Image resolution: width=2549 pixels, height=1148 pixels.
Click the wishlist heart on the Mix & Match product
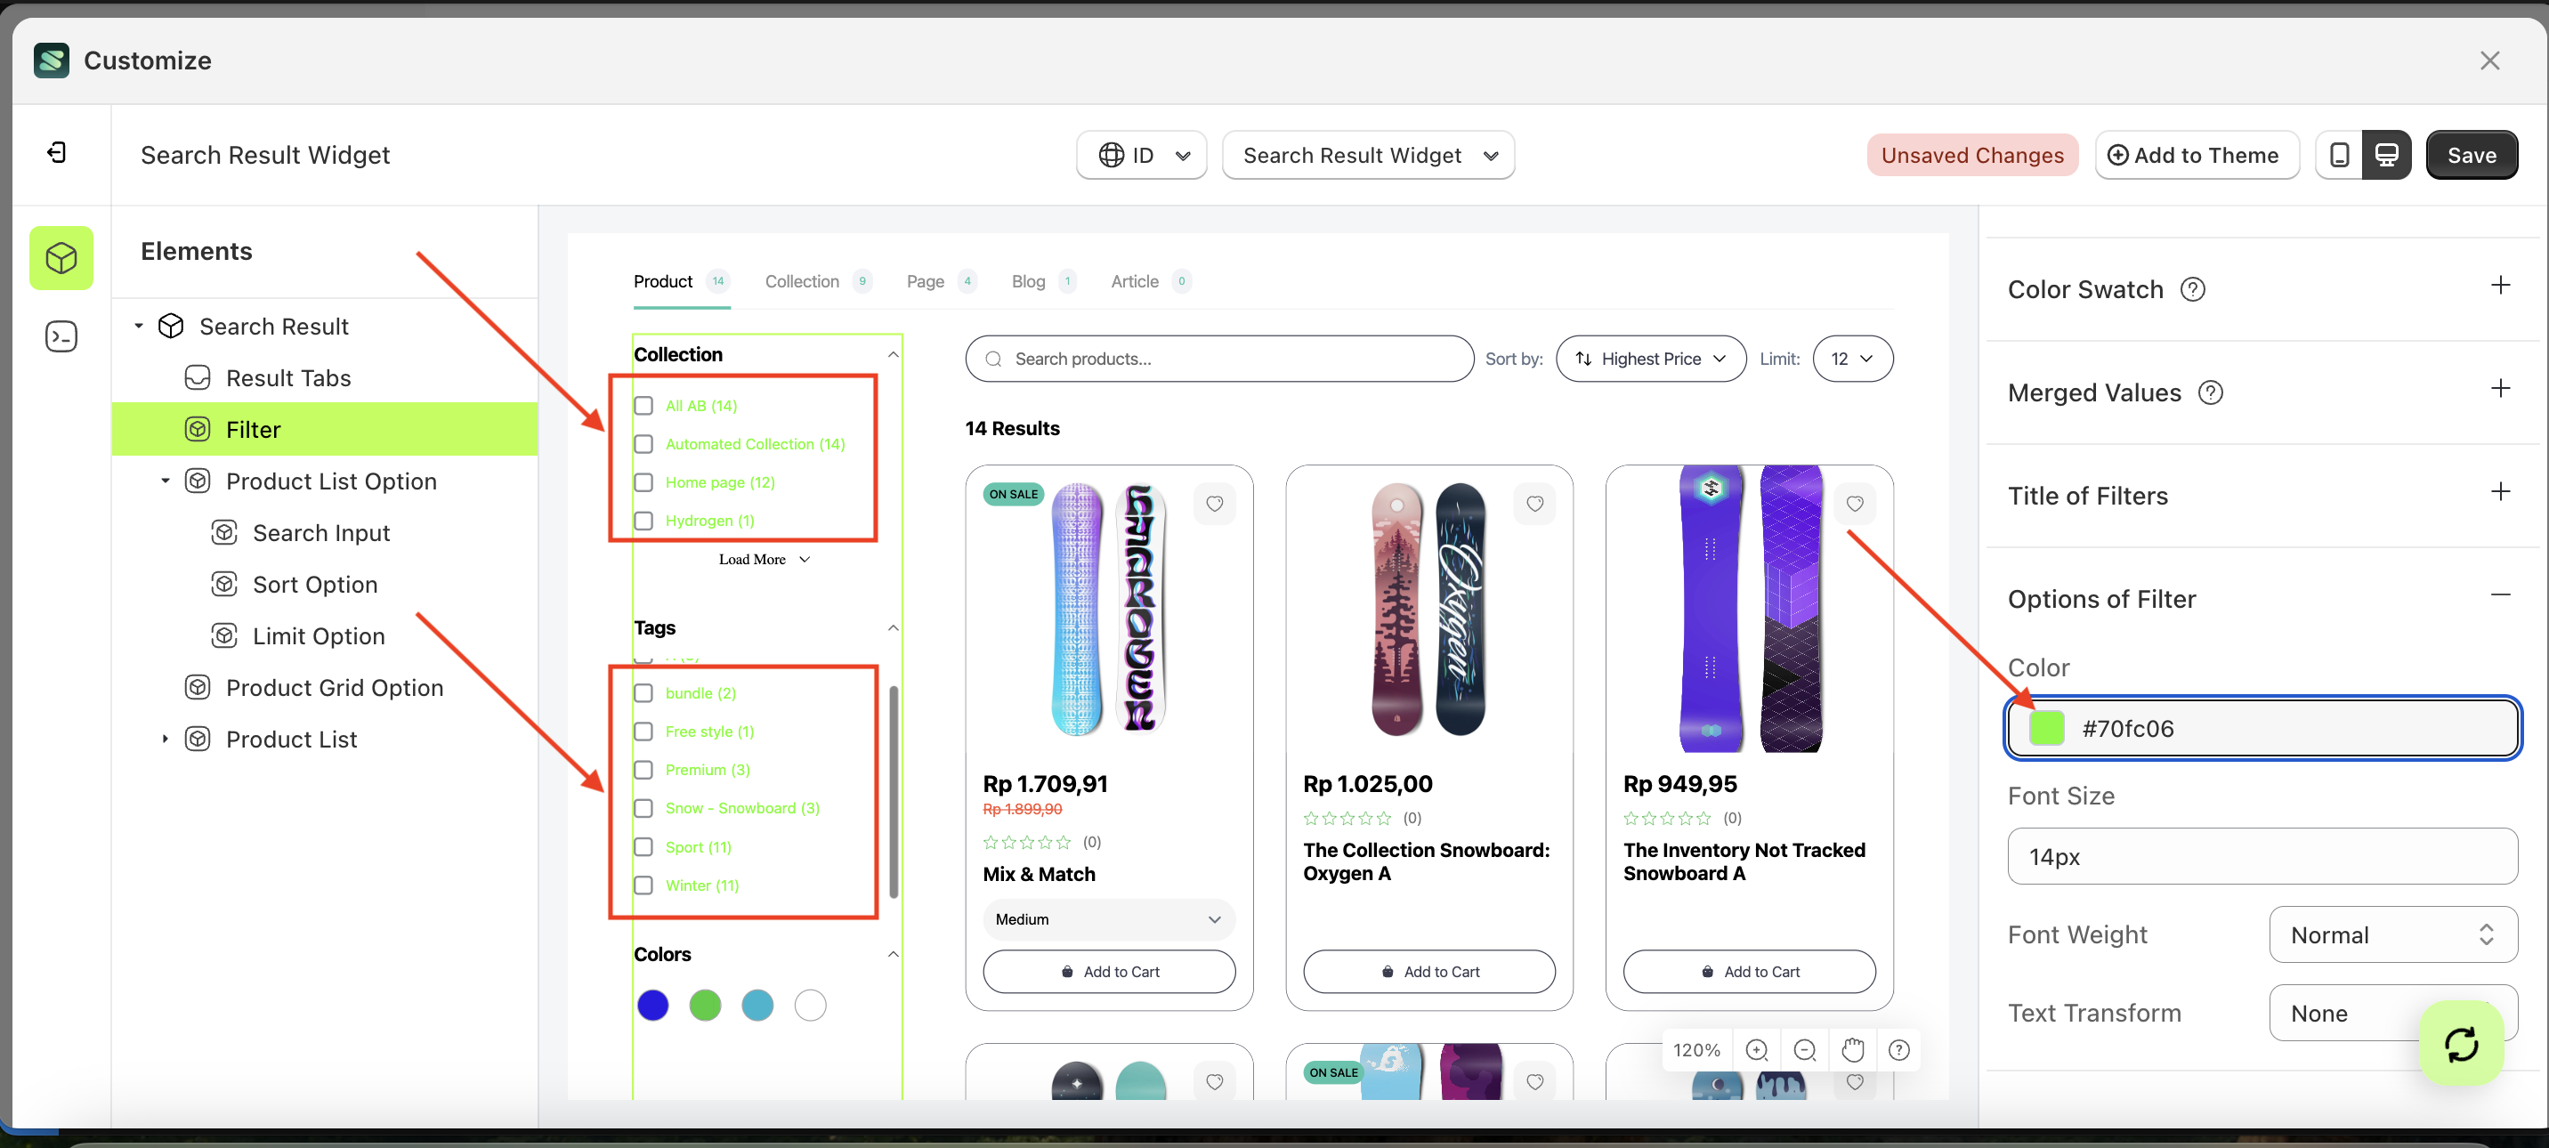1215,504
